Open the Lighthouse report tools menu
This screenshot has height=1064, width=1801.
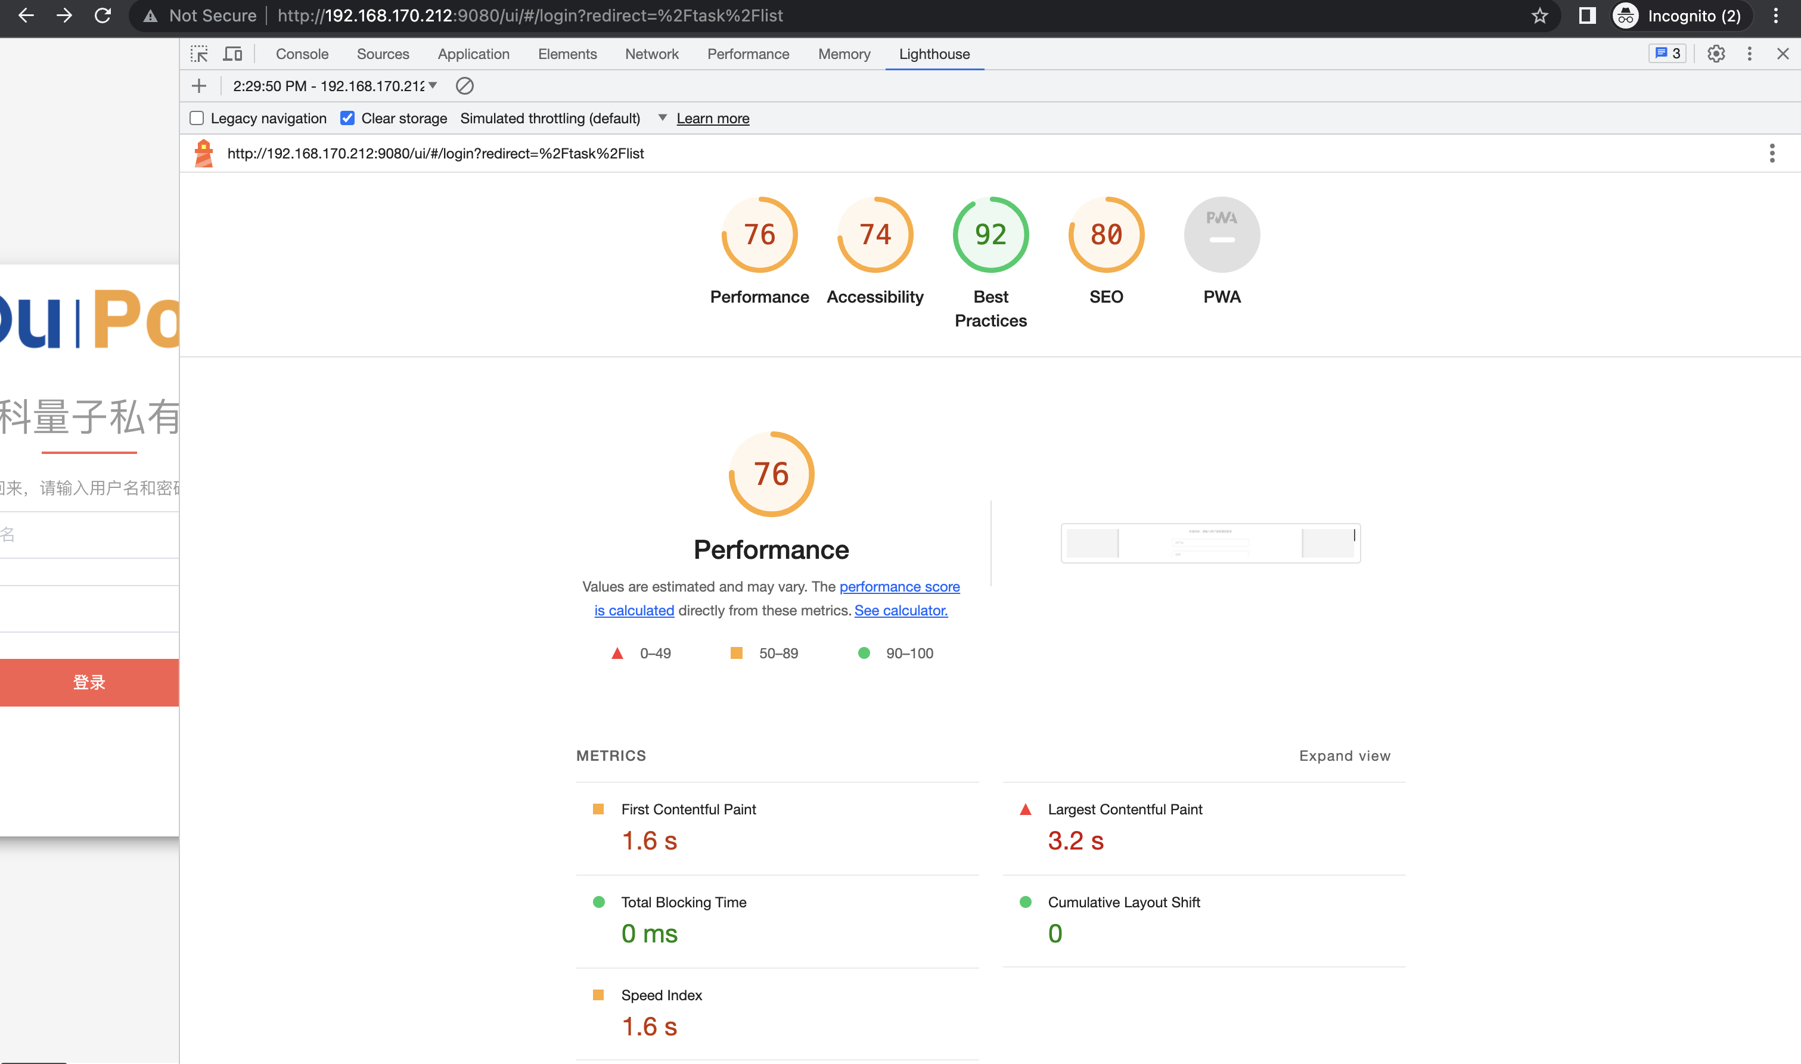tap(1772, 154)
